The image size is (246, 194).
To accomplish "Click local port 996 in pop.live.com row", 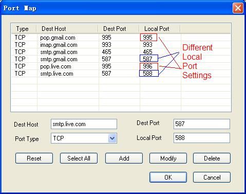I will point(147,66).
